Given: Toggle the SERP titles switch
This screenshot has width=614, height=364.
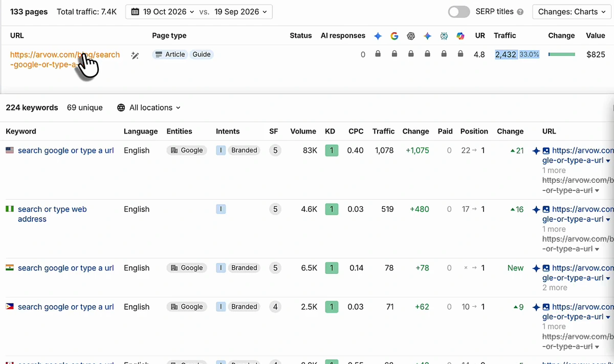Looking at the screenshot, I should click(x=459, y=12).
